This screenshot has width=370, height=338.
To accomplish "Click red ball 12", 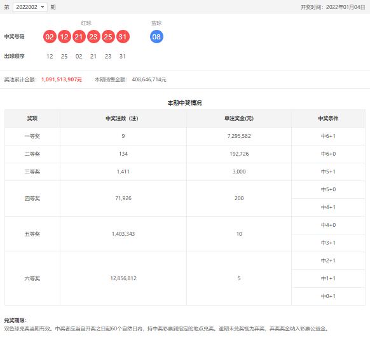I will coord(64,37).
